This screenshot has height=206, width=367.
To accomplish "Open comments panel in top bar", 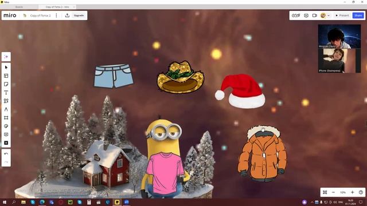I will (306, 15).
